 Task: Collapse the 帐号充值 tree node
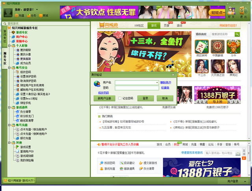click(x=9, y=125)
